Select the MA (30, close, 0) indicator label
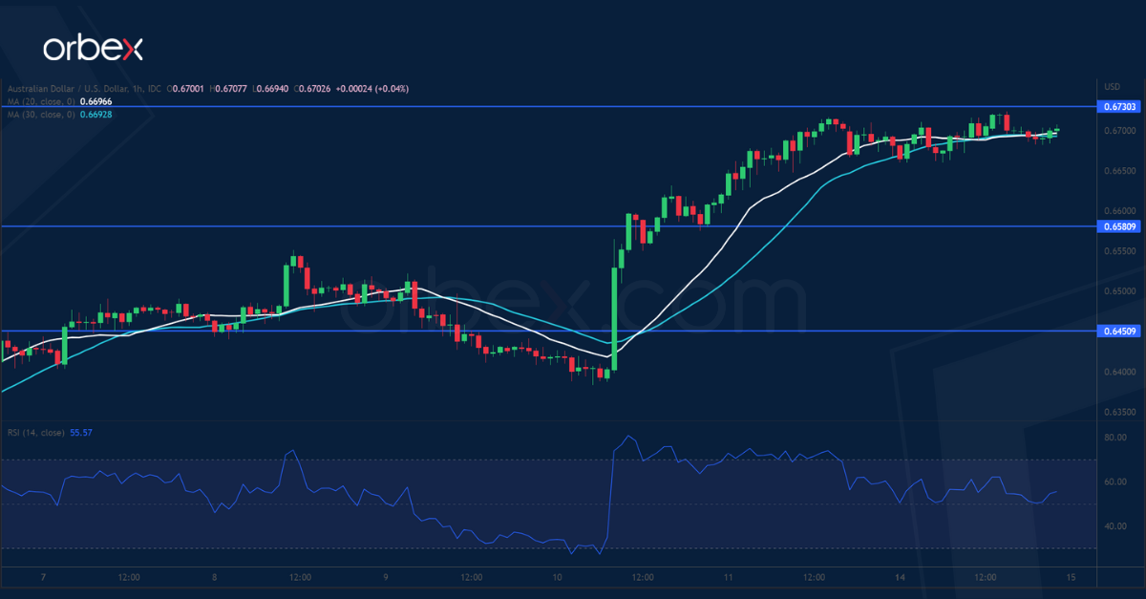The width and height of the screenshot is (1146, 599). [38, 114]
